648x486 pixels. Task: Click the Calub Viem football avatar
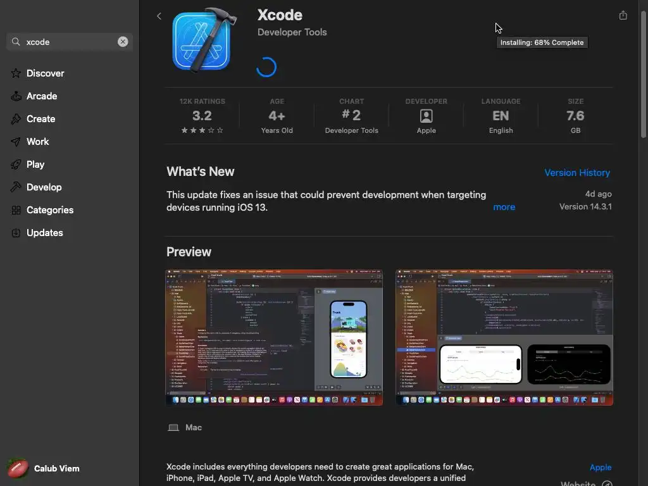click(x=17, y=468)
